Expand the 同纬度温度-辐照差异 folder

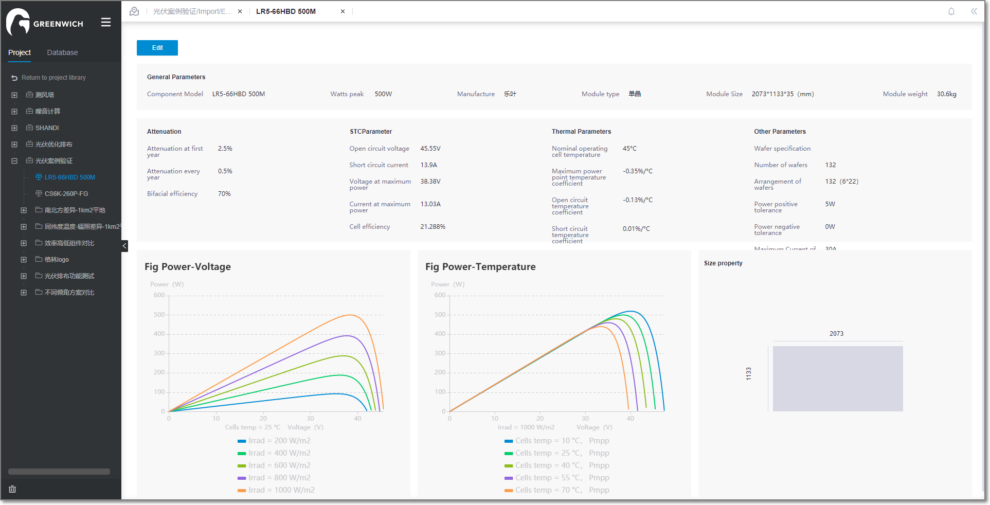(24, 227)
